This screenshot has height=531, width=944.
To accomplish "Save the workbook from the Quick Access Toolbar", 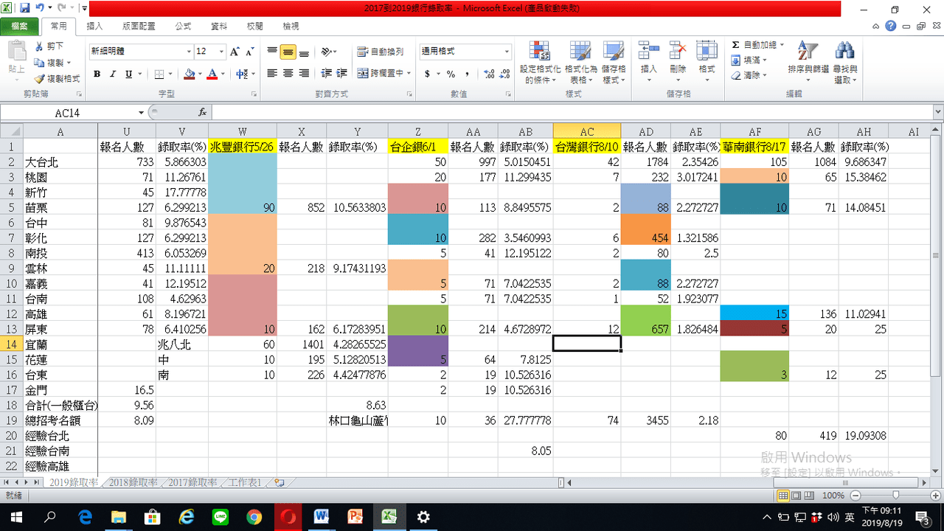I will pyautogui.click(x=25, y=8).
